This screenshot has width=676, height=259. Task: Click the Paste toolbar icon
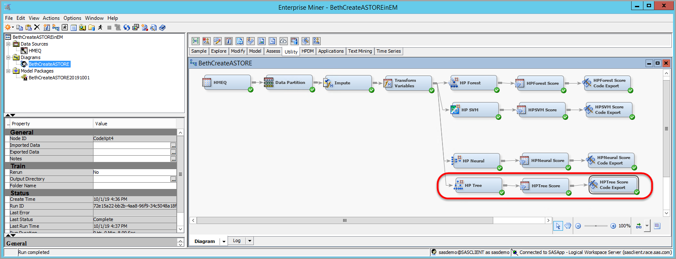(x=28, y=27)
